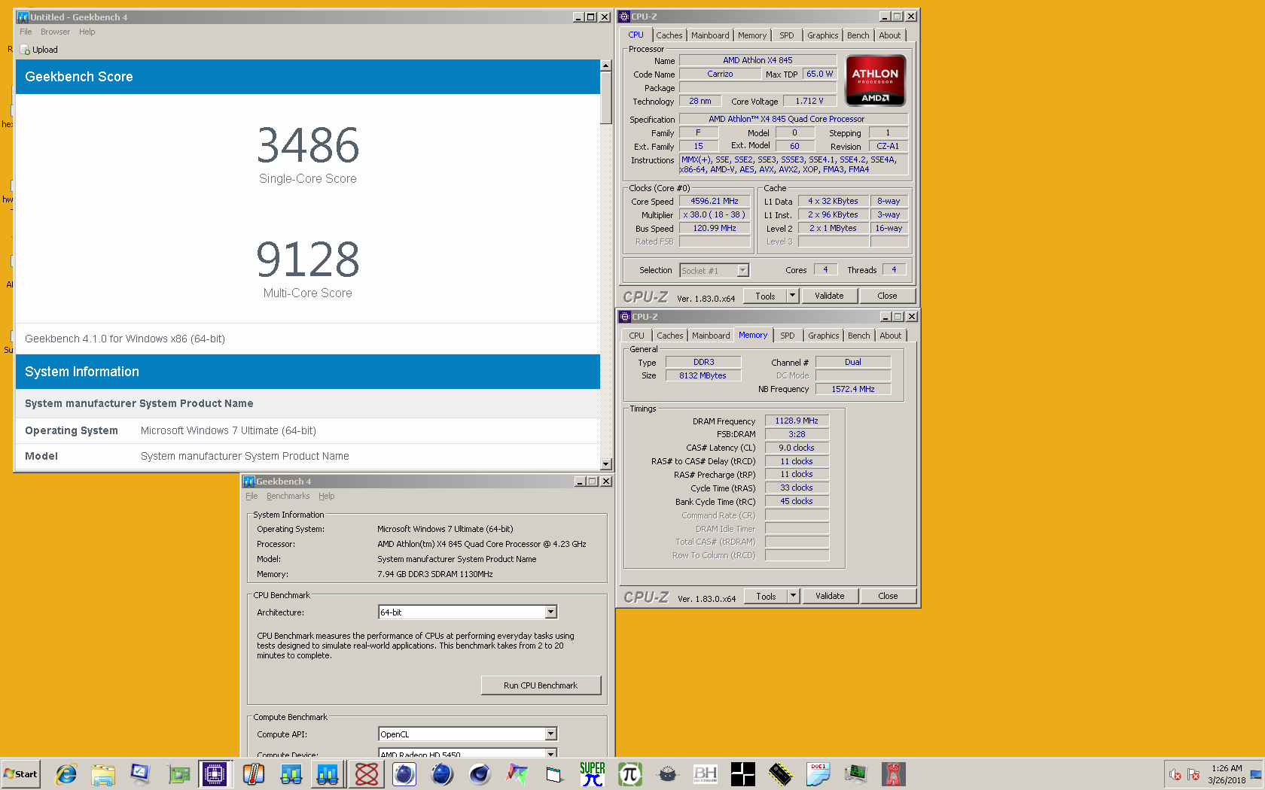
Task: Click Close button in CPU-Z memory window
Action: 888,596
